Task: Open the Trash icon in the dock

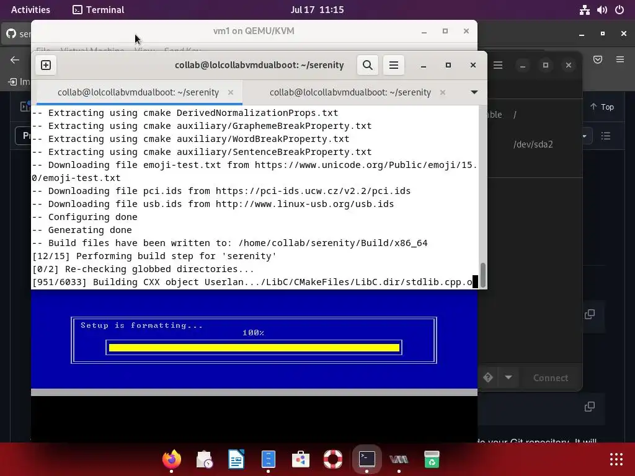Action: (x=432, y=459)
